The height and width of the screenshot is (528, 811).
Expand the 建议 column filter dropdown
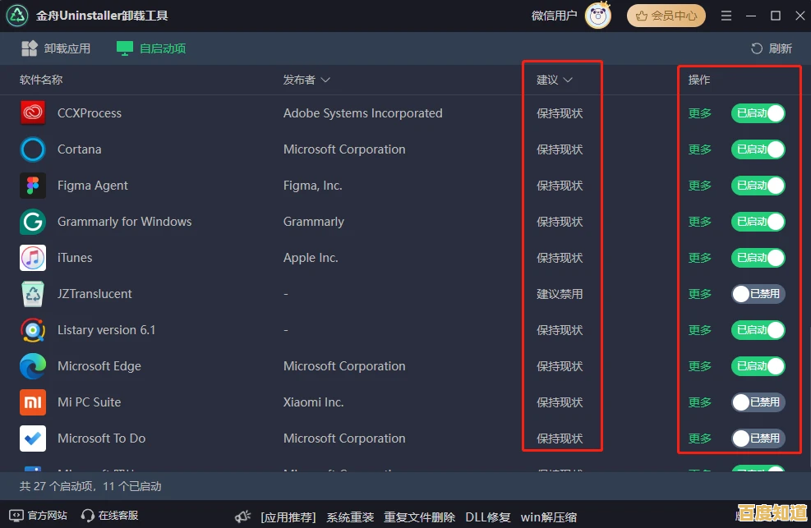tap(568, 80)
